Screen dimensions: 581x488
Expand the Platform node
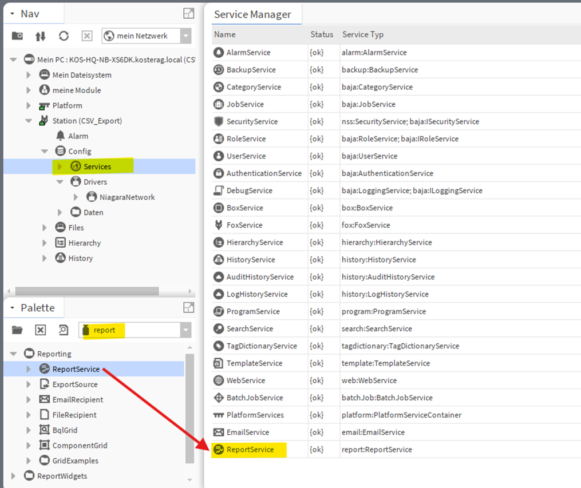coord(29,105)
